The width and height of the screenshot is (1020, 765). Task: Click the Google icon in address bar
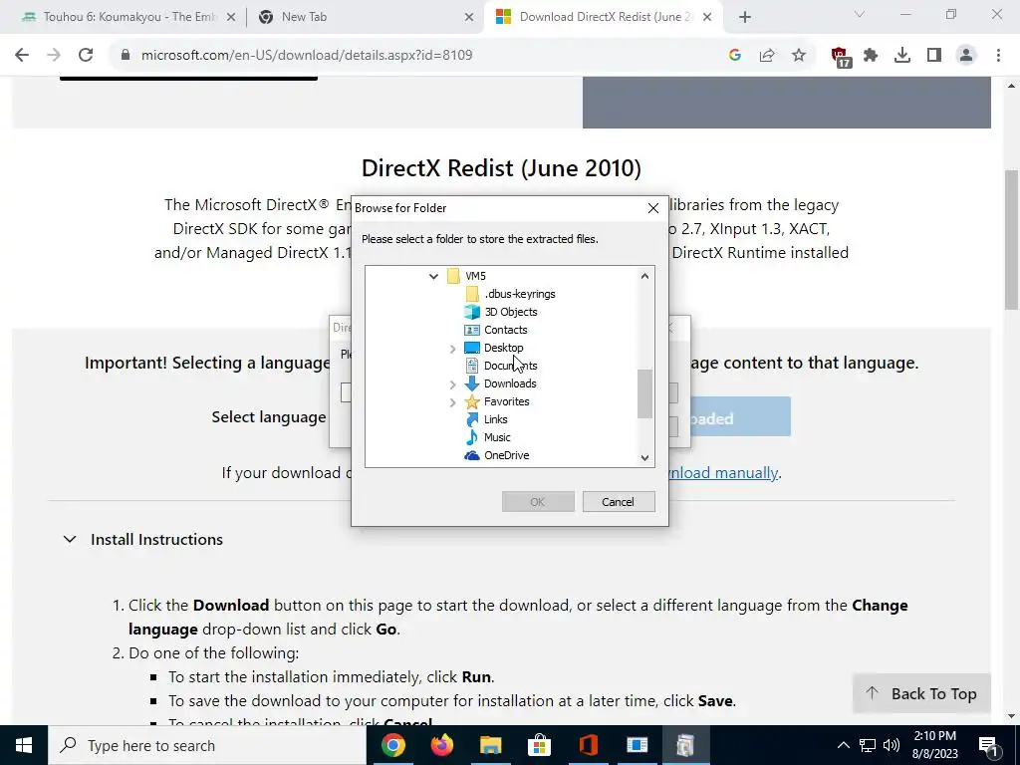735,56
